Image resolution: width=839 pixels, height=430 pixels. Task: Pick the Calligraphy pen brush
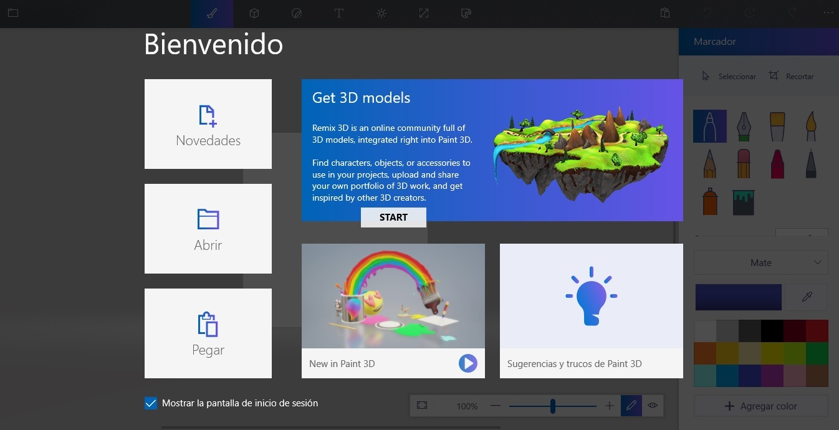(x=744, y=125)
